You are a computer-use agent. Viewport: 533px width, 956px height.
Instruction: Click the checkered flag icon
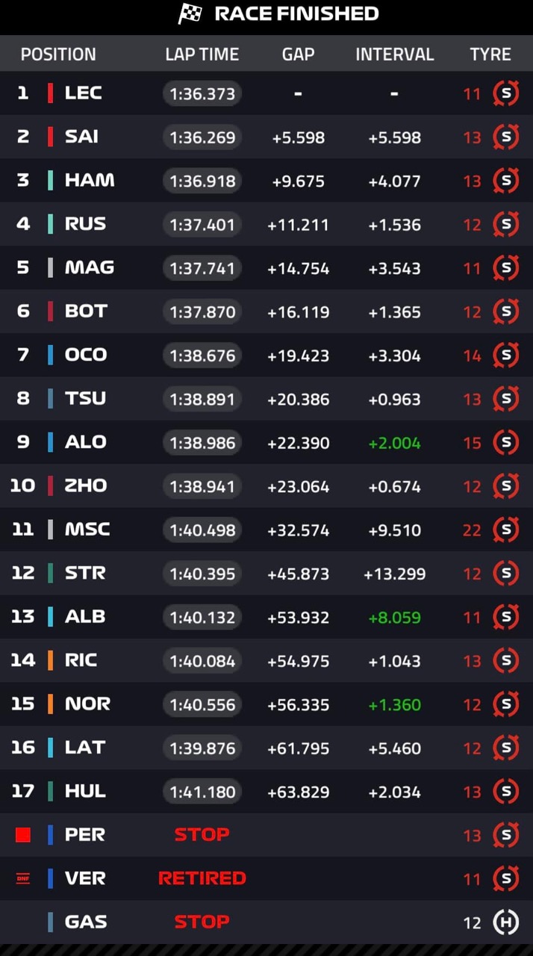coord(190,14)
